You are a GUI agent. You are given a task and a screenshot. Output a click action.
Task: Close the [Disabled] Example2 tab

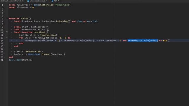coord(47,1)
